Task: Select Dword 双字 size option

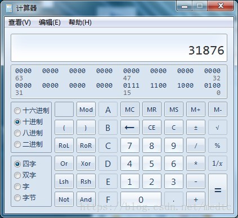Action: tap(25, 175)
